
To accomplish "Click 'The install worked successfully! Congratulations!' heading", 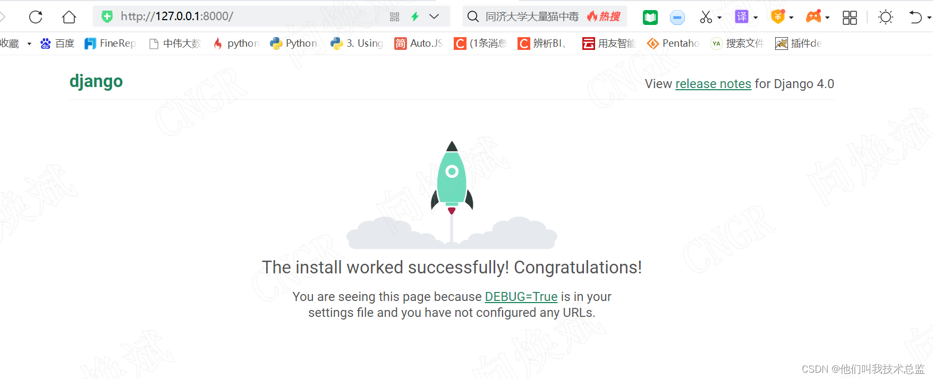I will pos(452,268).
